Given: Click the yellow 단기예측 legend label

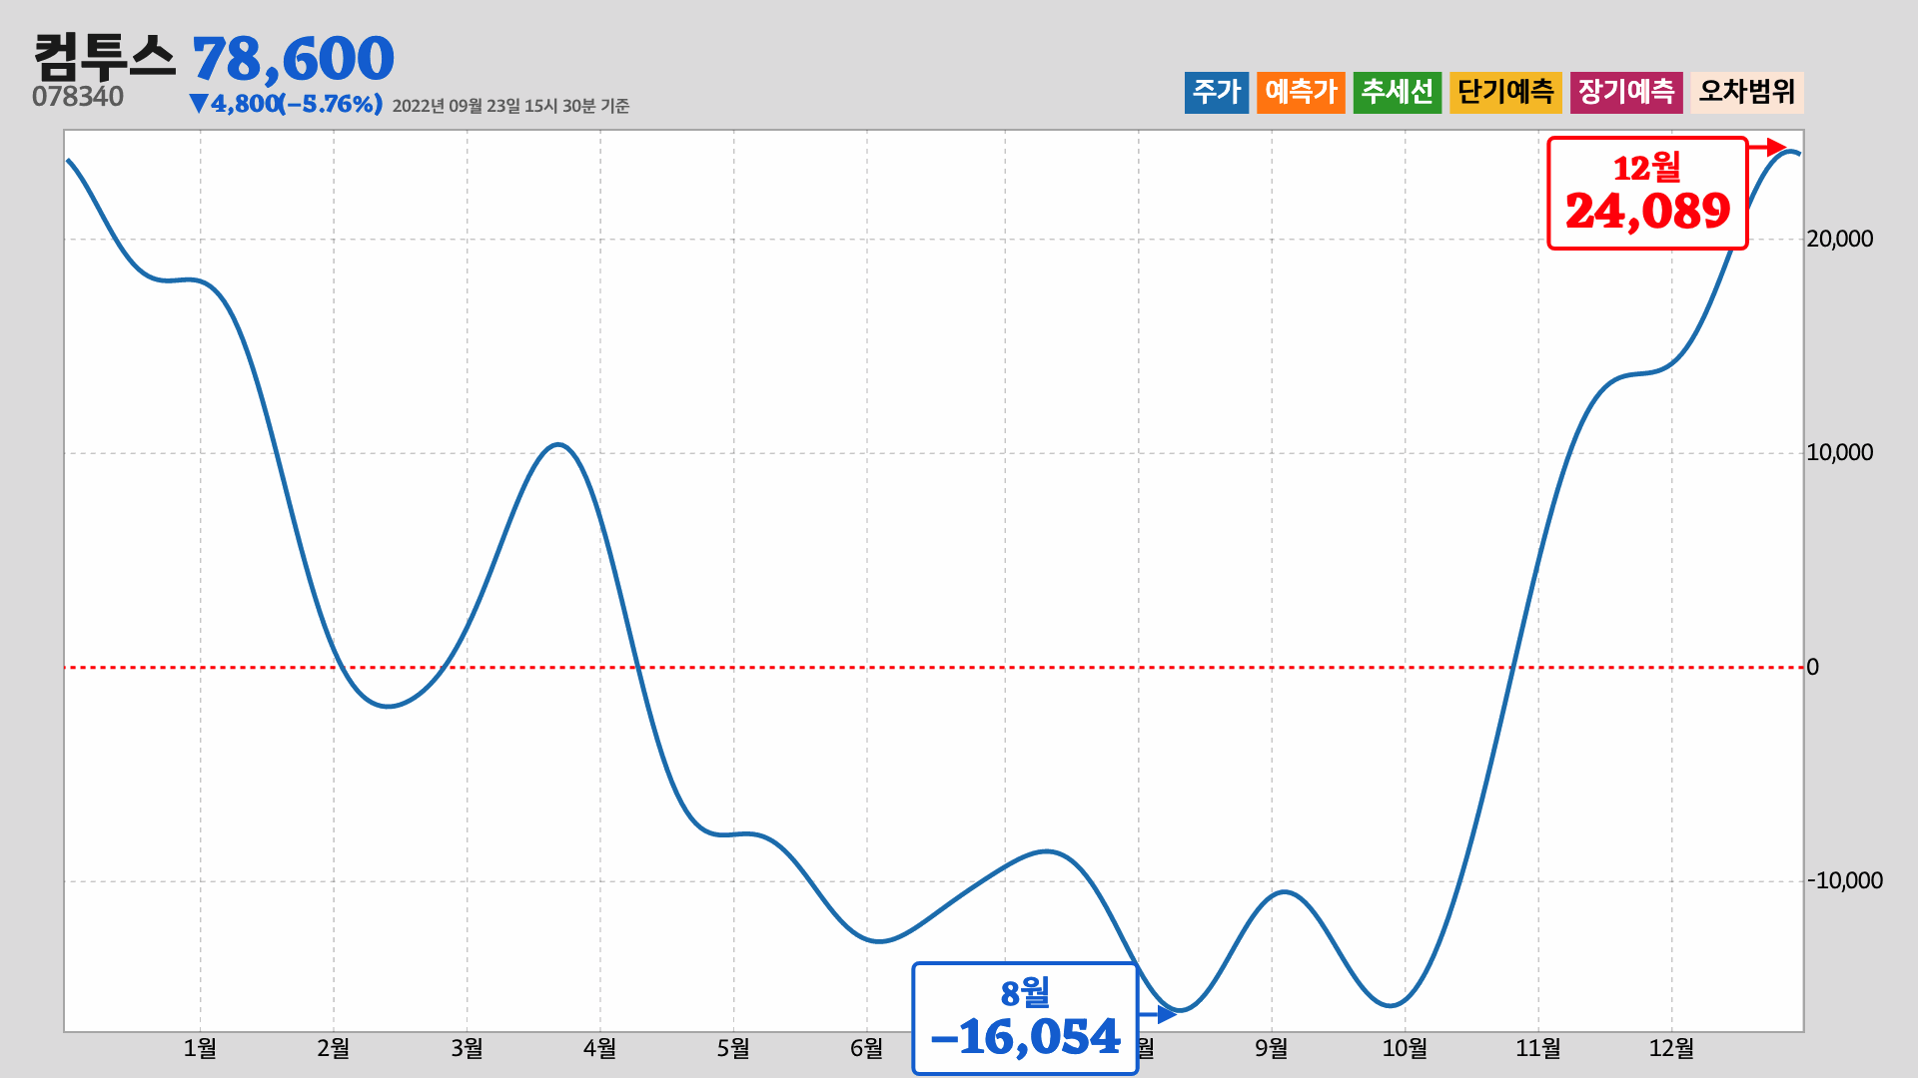Looking at the screenshot, I should [1505, 92].
